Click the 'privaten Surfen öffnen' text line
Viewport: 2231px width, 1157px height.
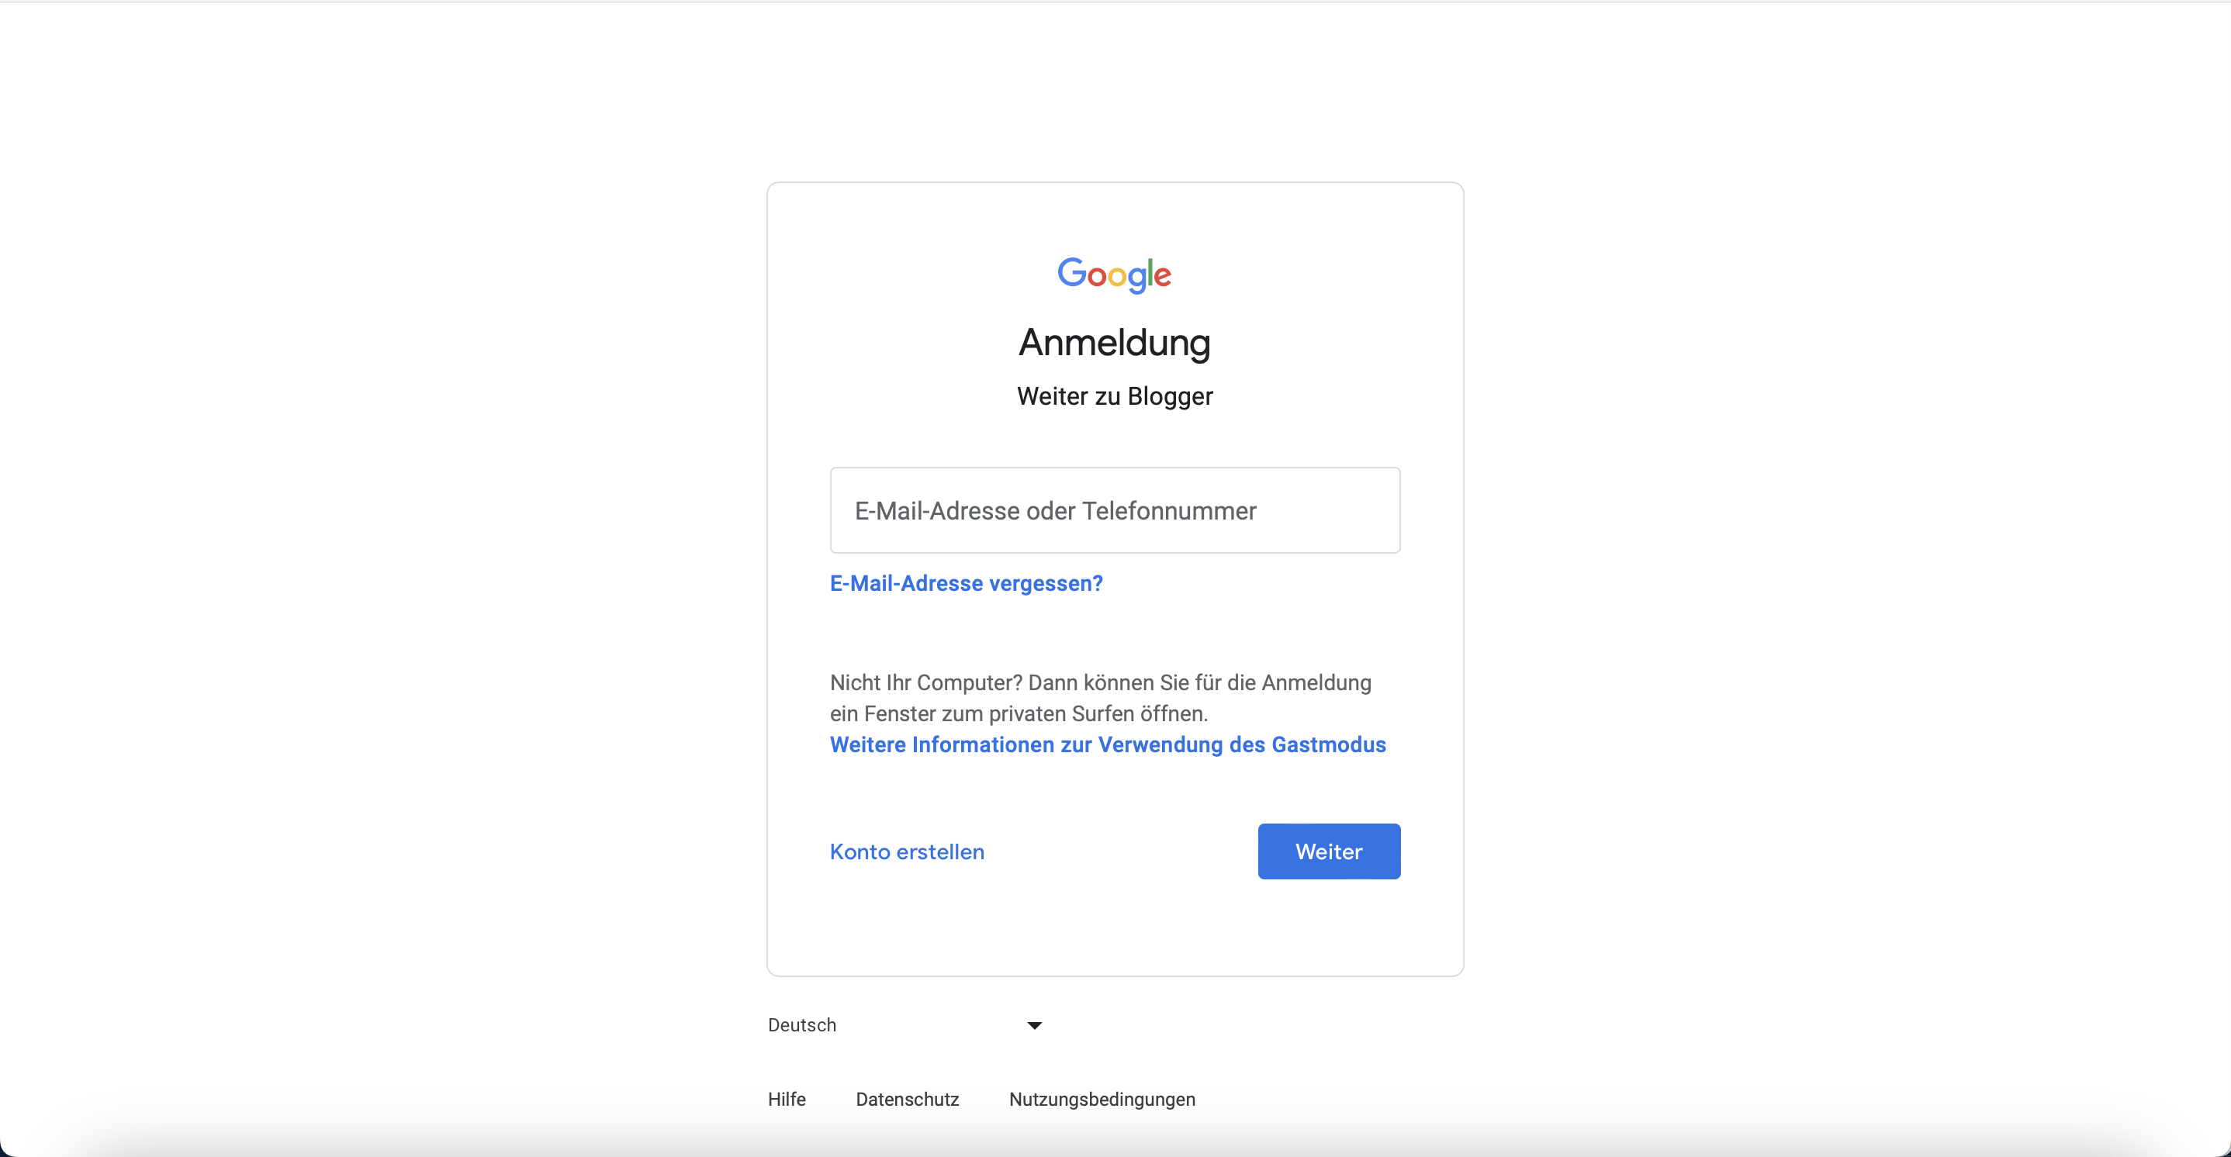coord(1019,713)
